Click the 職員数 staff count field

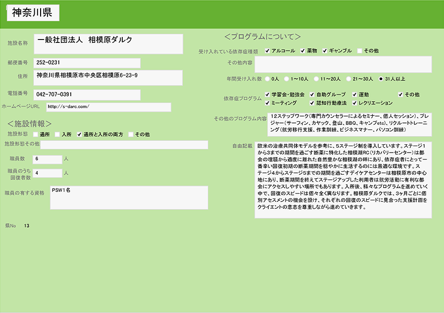coord(48,159)
